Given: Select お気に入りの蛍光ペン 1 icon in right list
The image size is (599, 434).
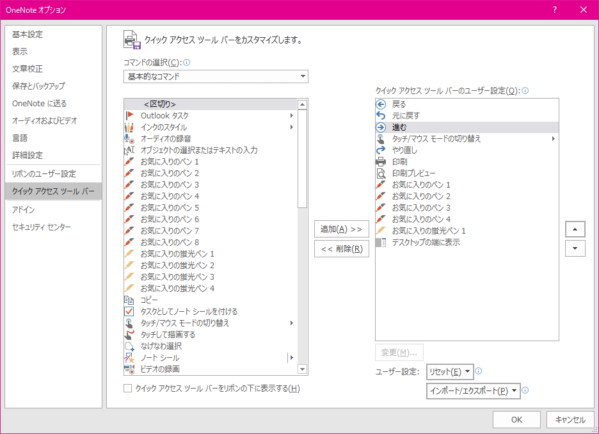Looking at the screenshot, I should [x=381, y=230].
